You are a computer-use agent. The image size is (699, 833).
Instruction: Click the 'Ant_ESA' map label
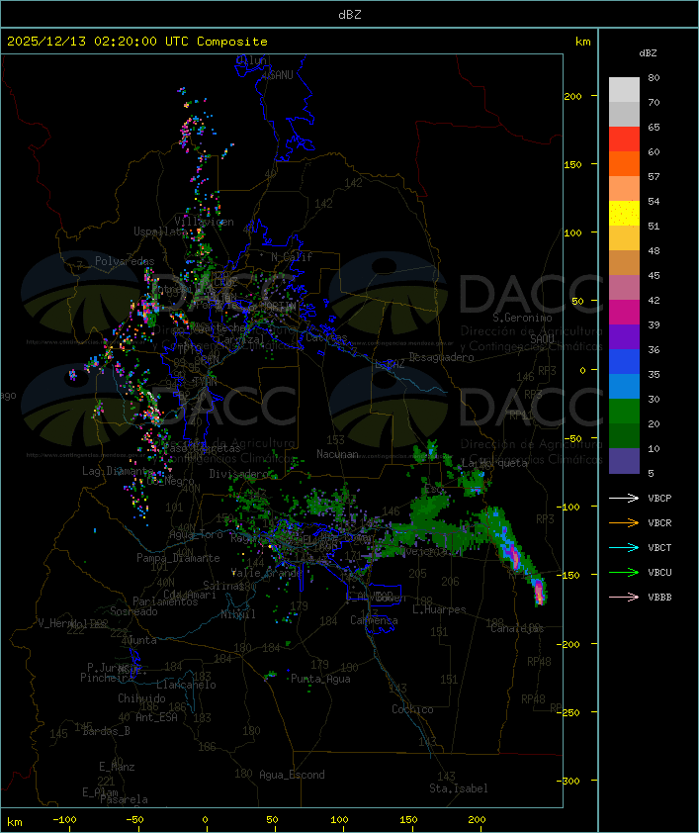tap(156, 717)
